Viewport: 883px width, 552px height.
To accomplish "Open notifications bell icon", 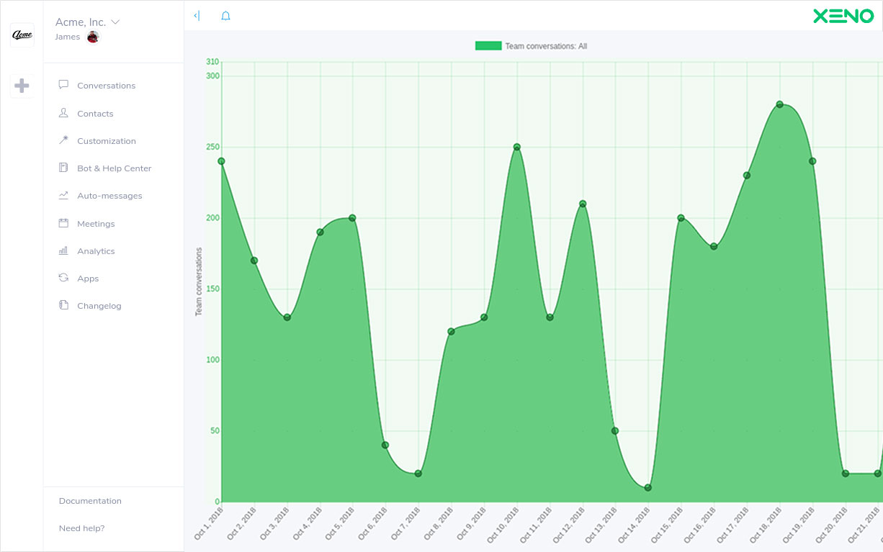I will click(x=225, y=16).
